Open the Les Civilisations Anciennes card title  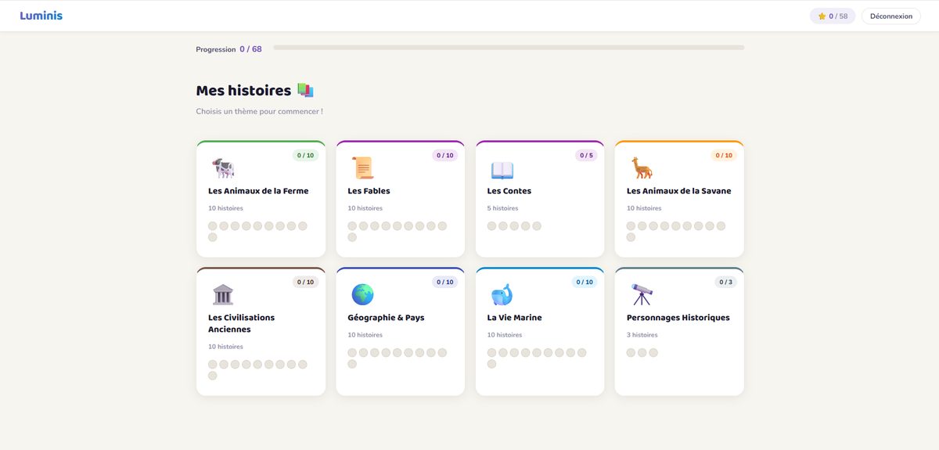coord(241,323)
